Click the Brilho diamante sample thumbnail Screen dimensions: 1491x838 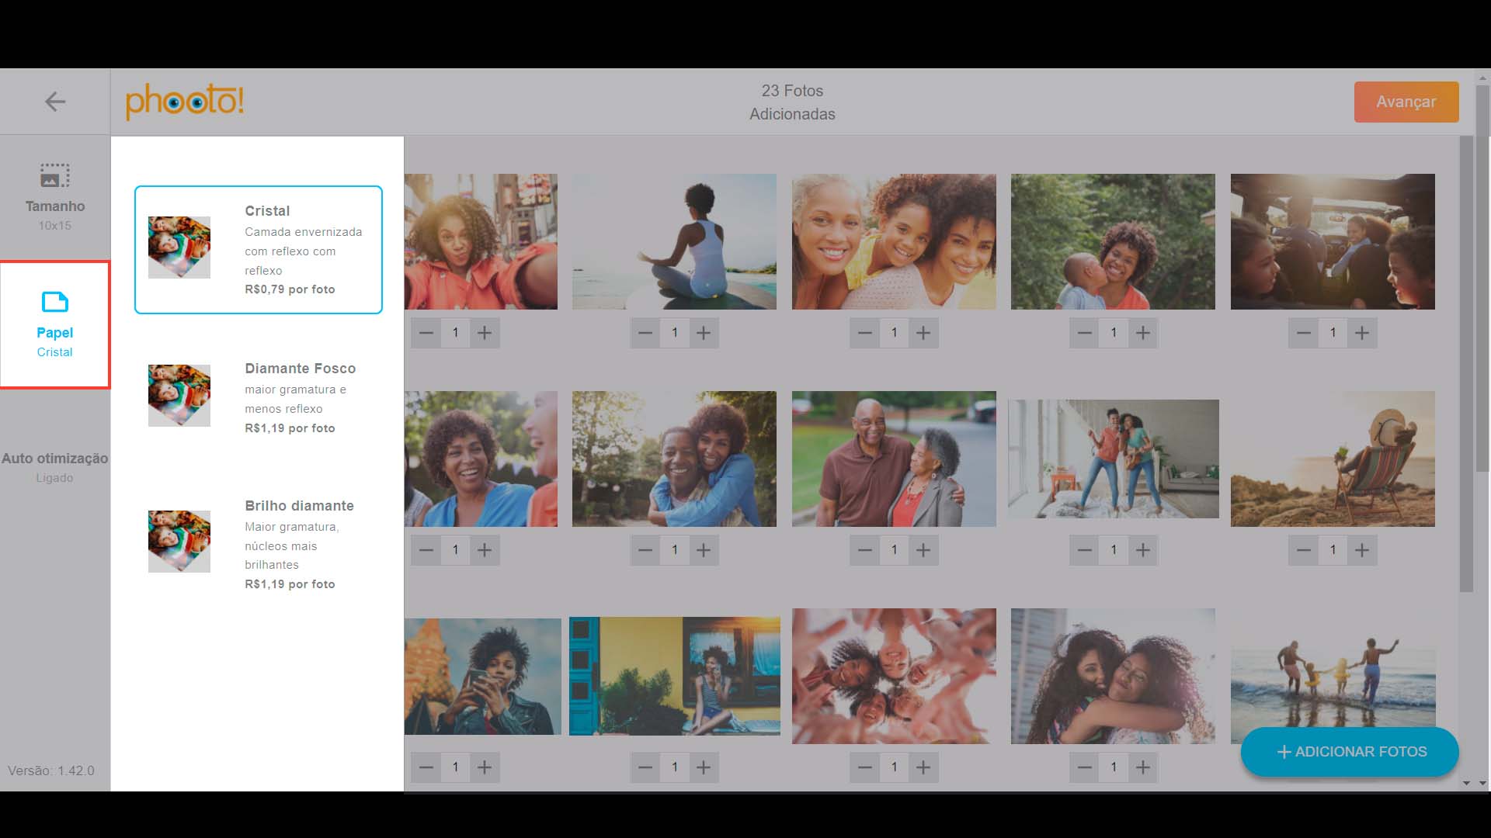click(x=179, y=542)
